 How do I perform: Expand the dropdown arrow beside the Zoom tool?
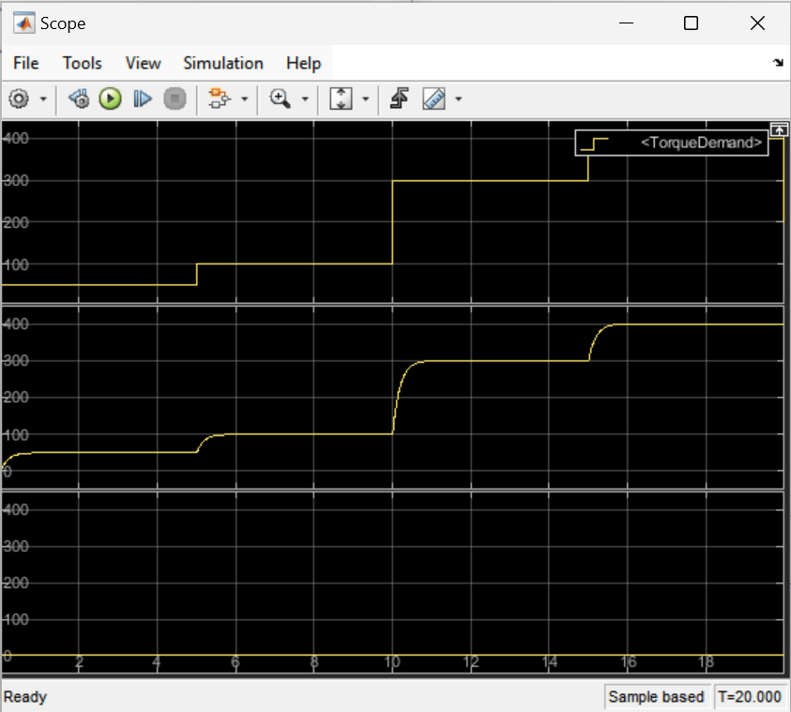point(304,99)
